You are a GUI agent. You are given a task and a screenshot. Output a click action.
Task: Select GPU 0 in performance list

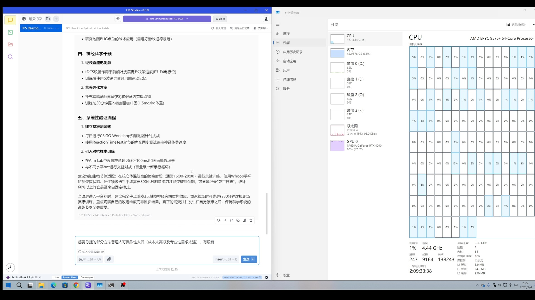[366, 145]
